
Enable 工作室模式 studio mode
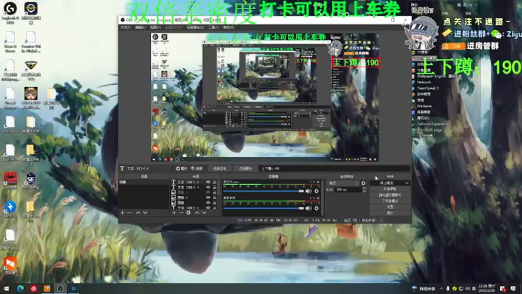[390, 201]
